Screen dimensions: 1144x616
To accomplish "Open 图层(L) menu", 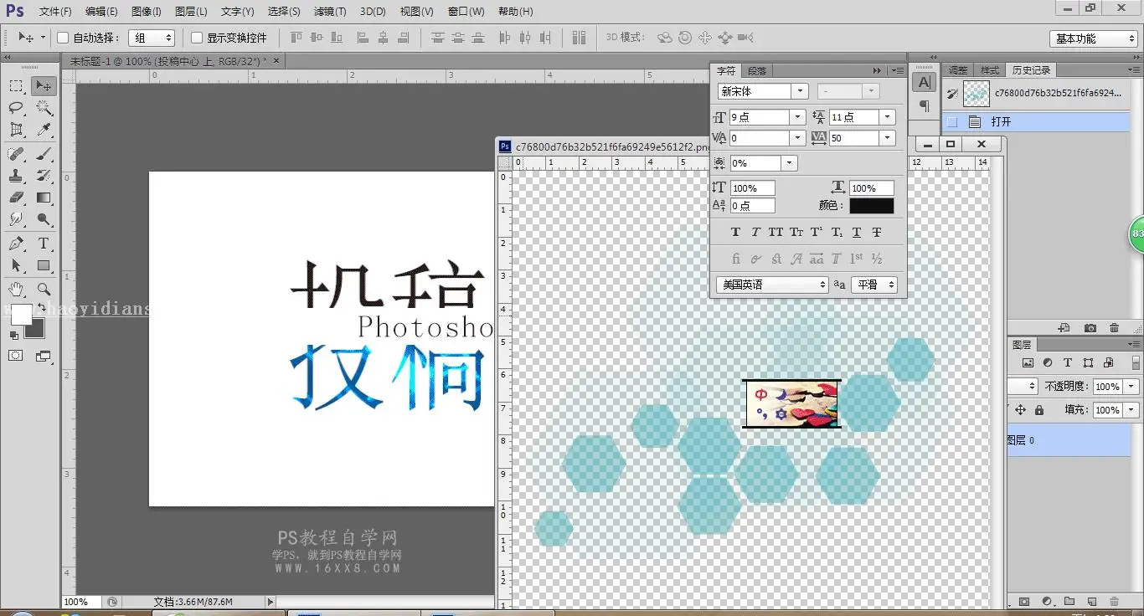I will [191, 12].
